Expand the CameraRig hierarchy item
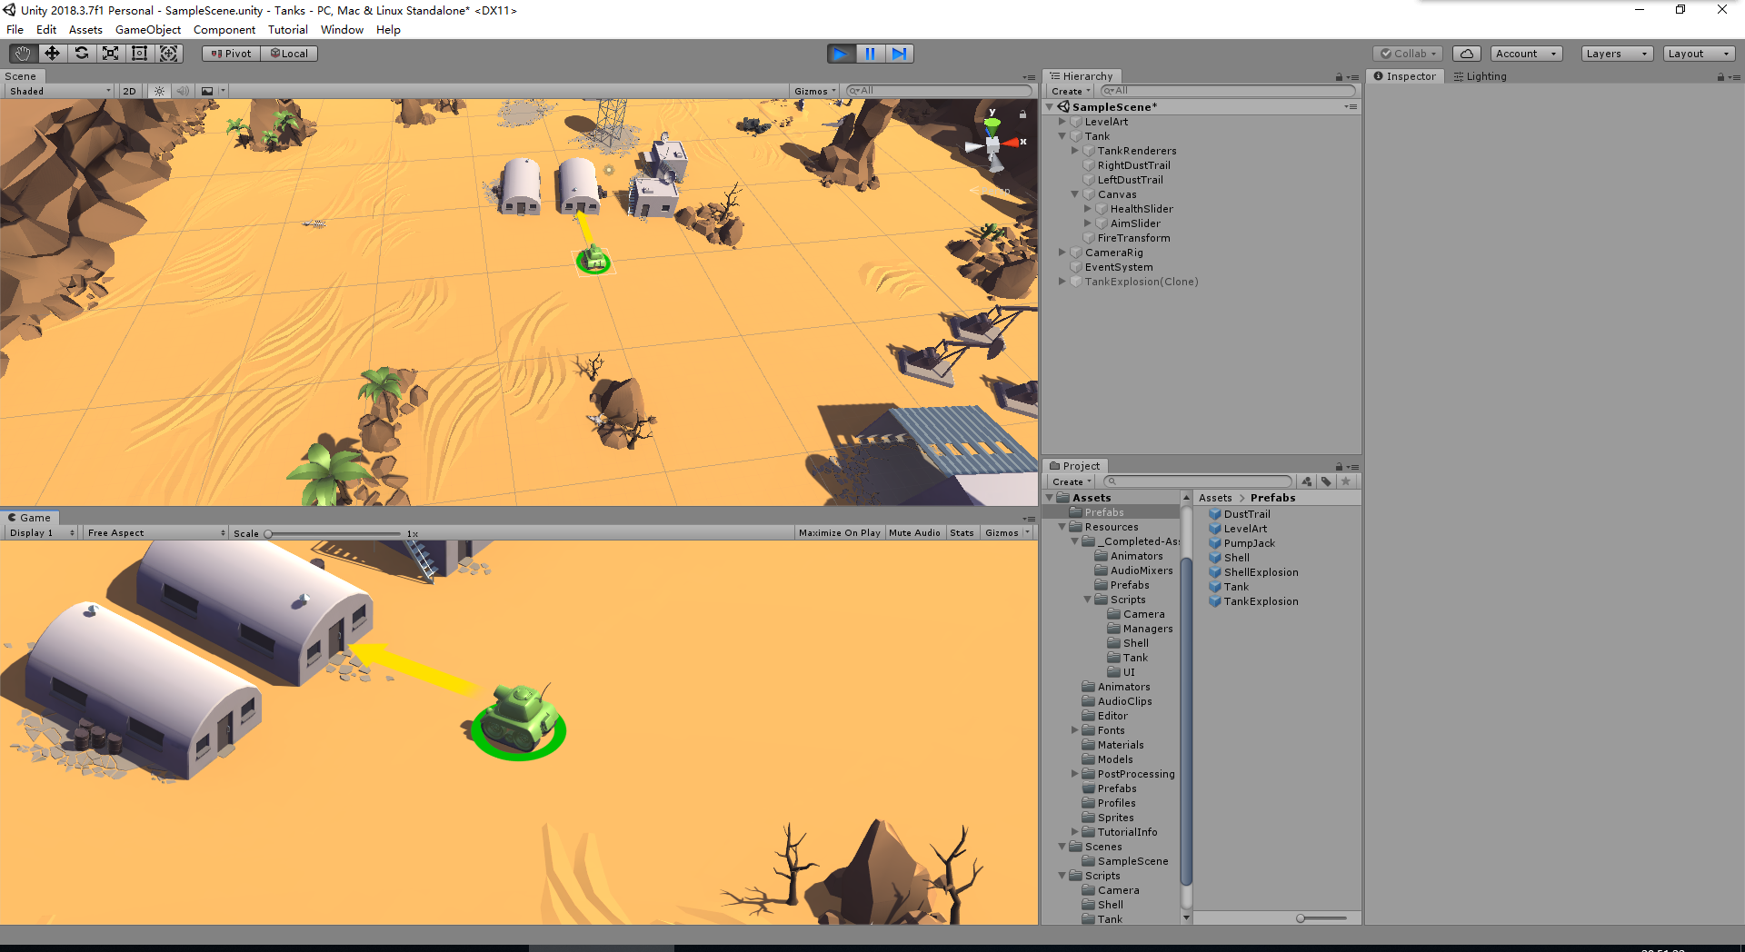The width and height of the screenshot is (1745, 952). pos(1062,253)
